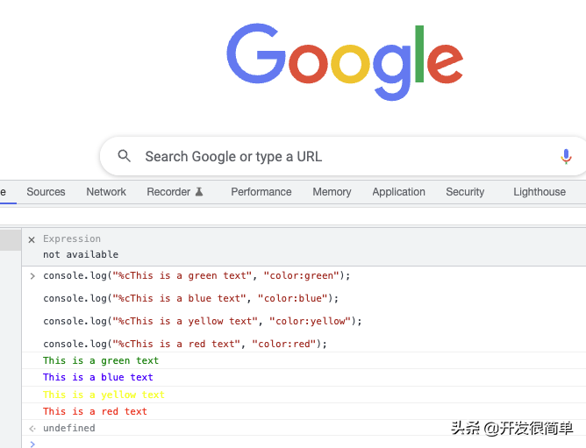586x448 pixels.
Task: Open the Lighthouse tab
Action: [x=540, y=192]
